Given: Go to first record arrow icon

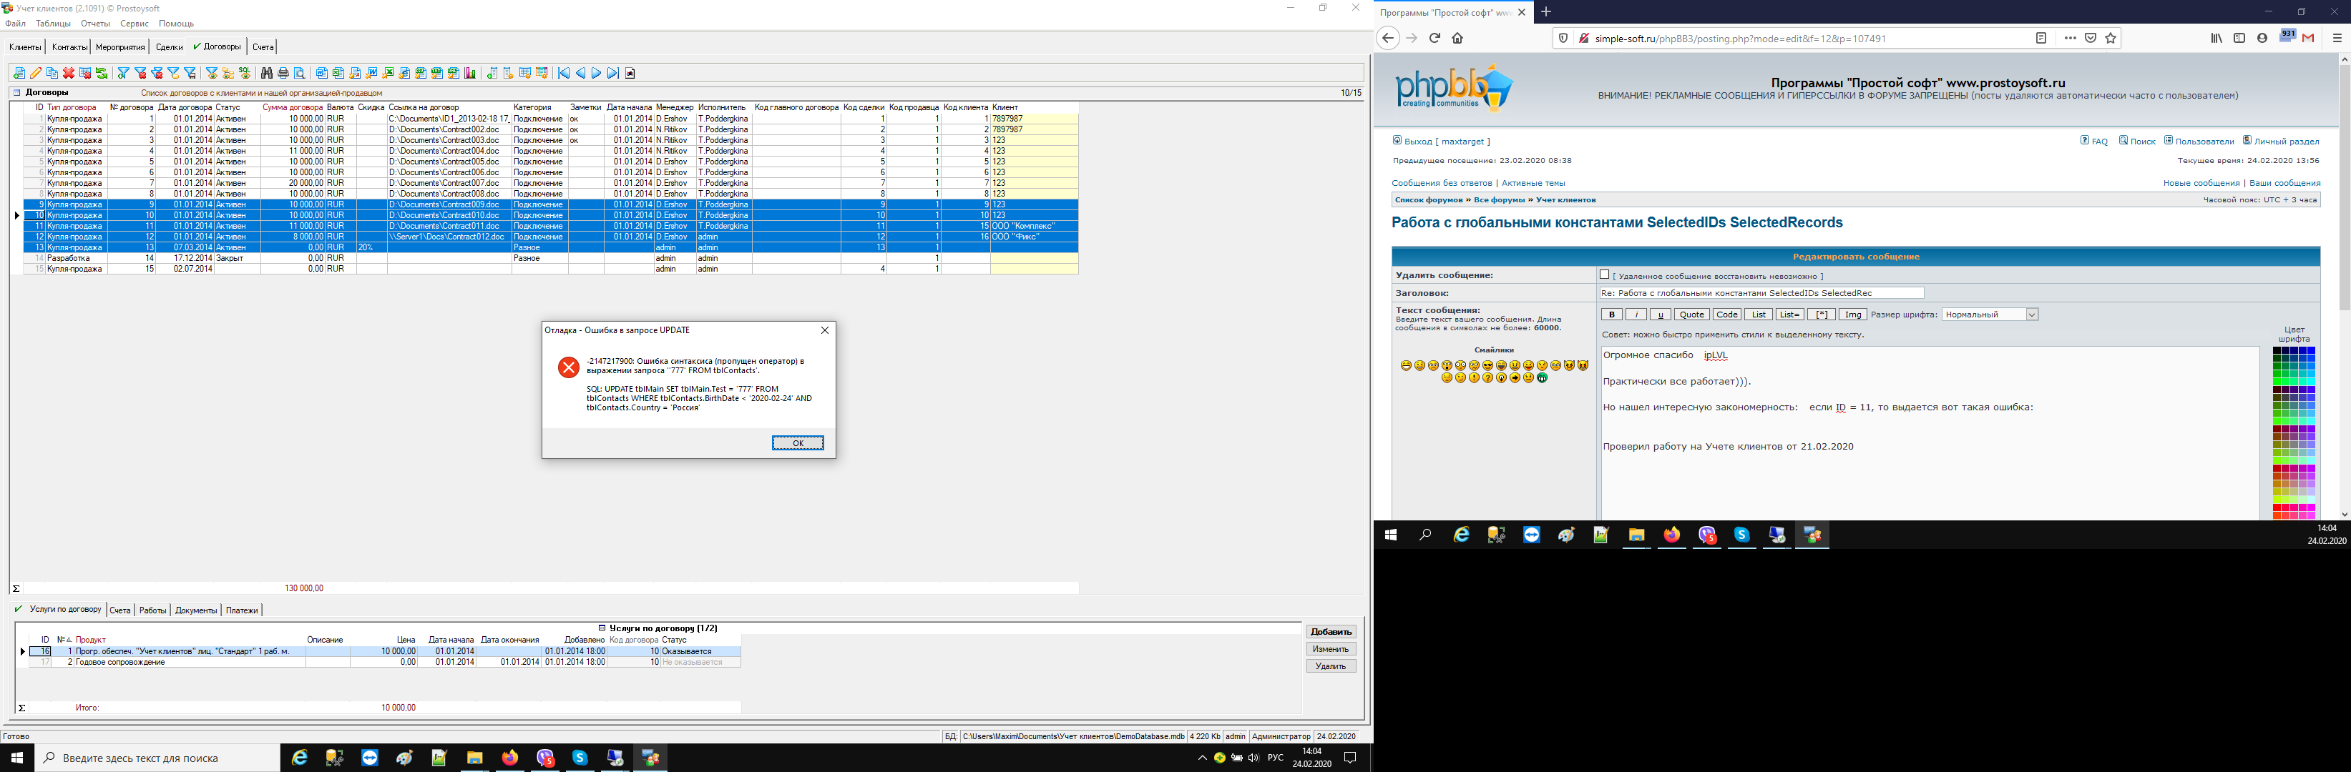Looking at the screenshot, I should click(564, 73).
